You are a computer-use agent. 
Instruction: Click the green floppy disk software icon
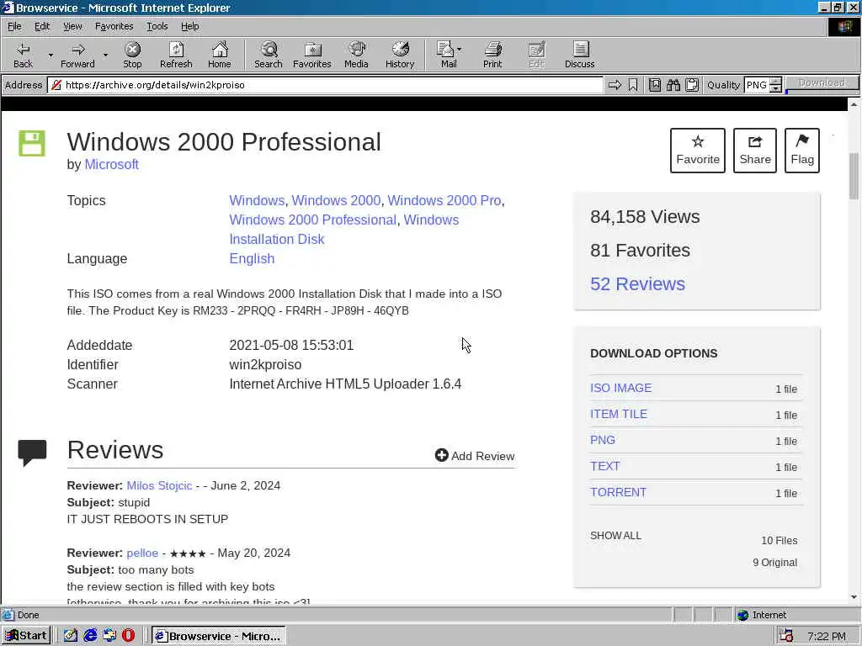click(x=32, y=143)
